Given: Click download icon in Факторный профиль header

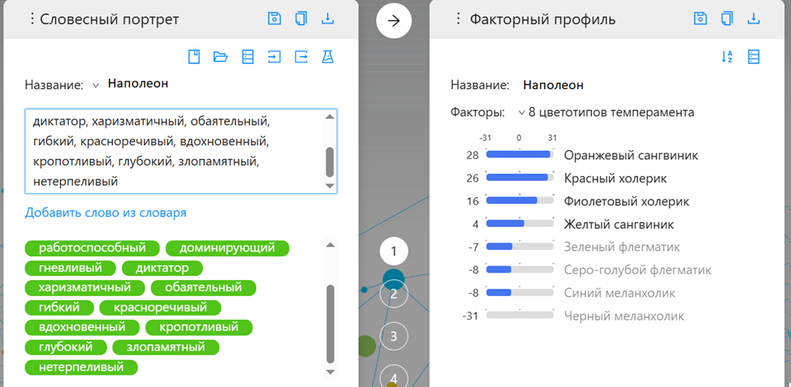Looking at the screenshot, I should (x=754, y=19).
